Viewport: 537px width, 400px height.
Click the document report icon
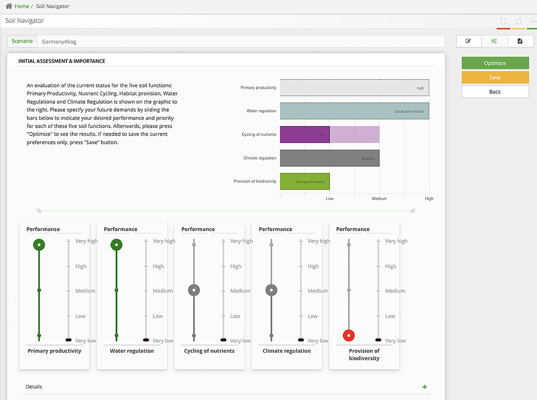(520, 41)
